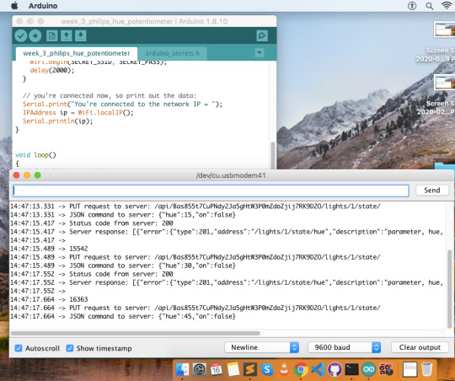Switch to the arduino_secrets.h tab
455x381 pixels.
[173, 53]
